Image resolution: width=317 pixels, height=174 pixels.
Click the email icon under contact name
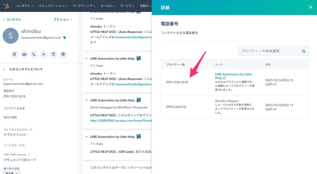(24, 54)
